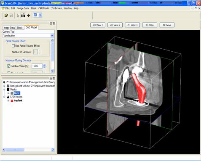Viewport: 201px width, 161px height.
Task: Select the pointer arrow tool
Action: pos(18,16)
